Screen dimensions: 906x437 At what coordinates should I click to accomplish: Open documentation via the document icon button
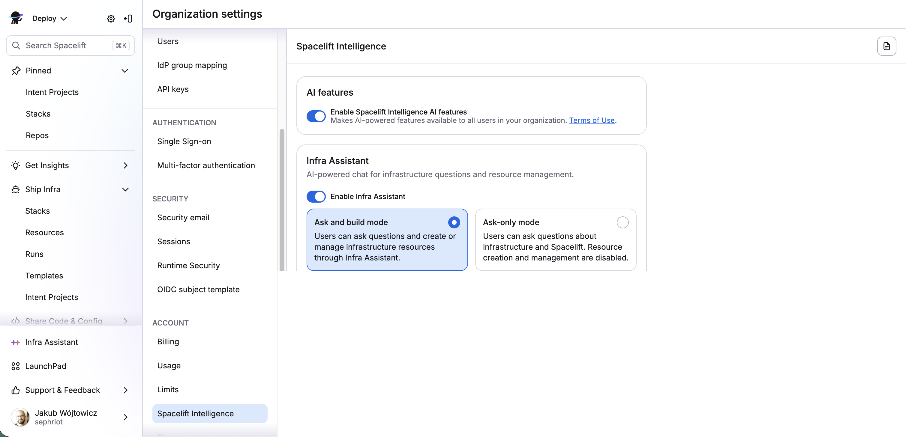886,46
